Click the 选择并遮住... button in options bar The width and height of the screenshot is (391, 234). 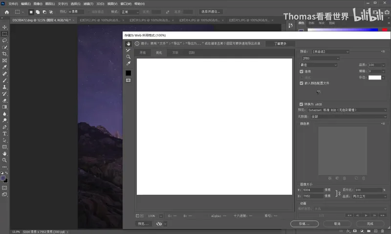point(211,12)
